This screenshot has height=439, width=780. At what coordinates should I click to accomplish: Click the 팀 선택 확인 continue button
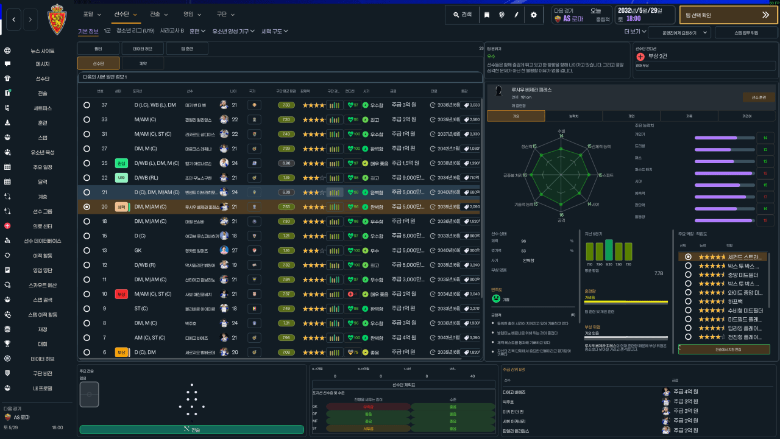coord(728,15)
